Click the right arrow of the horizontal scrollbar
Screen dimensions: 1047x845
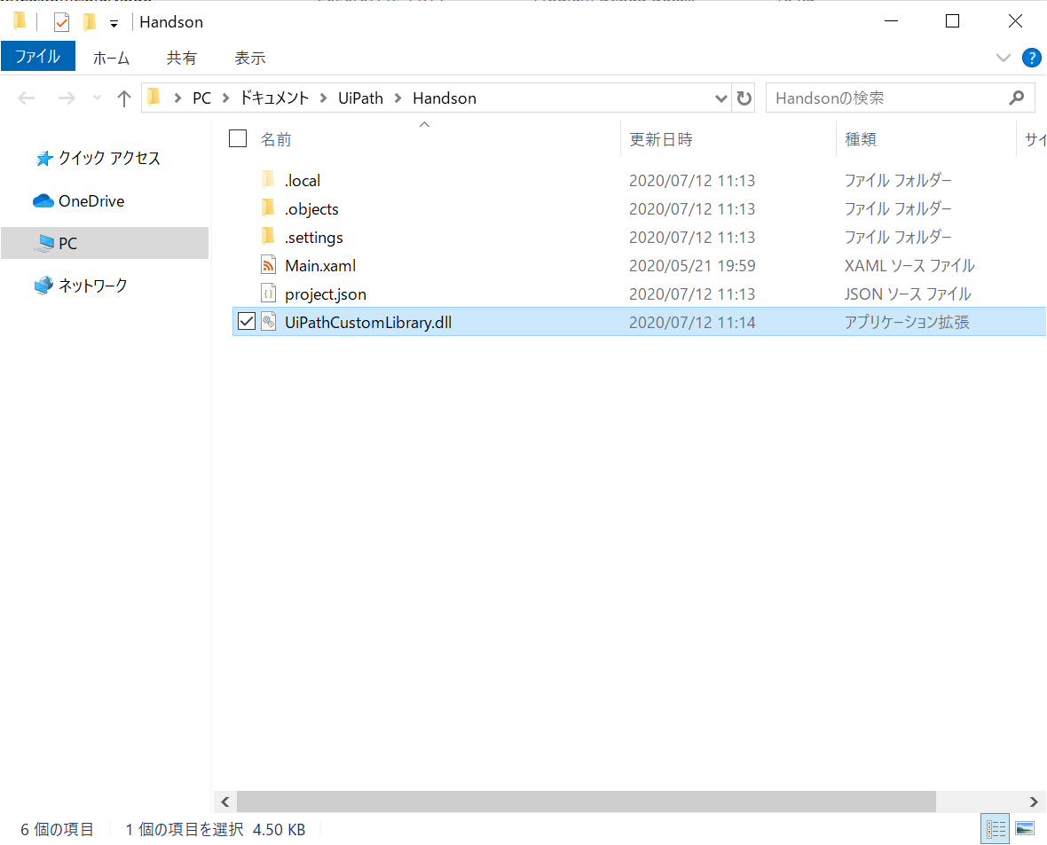coord(1034,802)
